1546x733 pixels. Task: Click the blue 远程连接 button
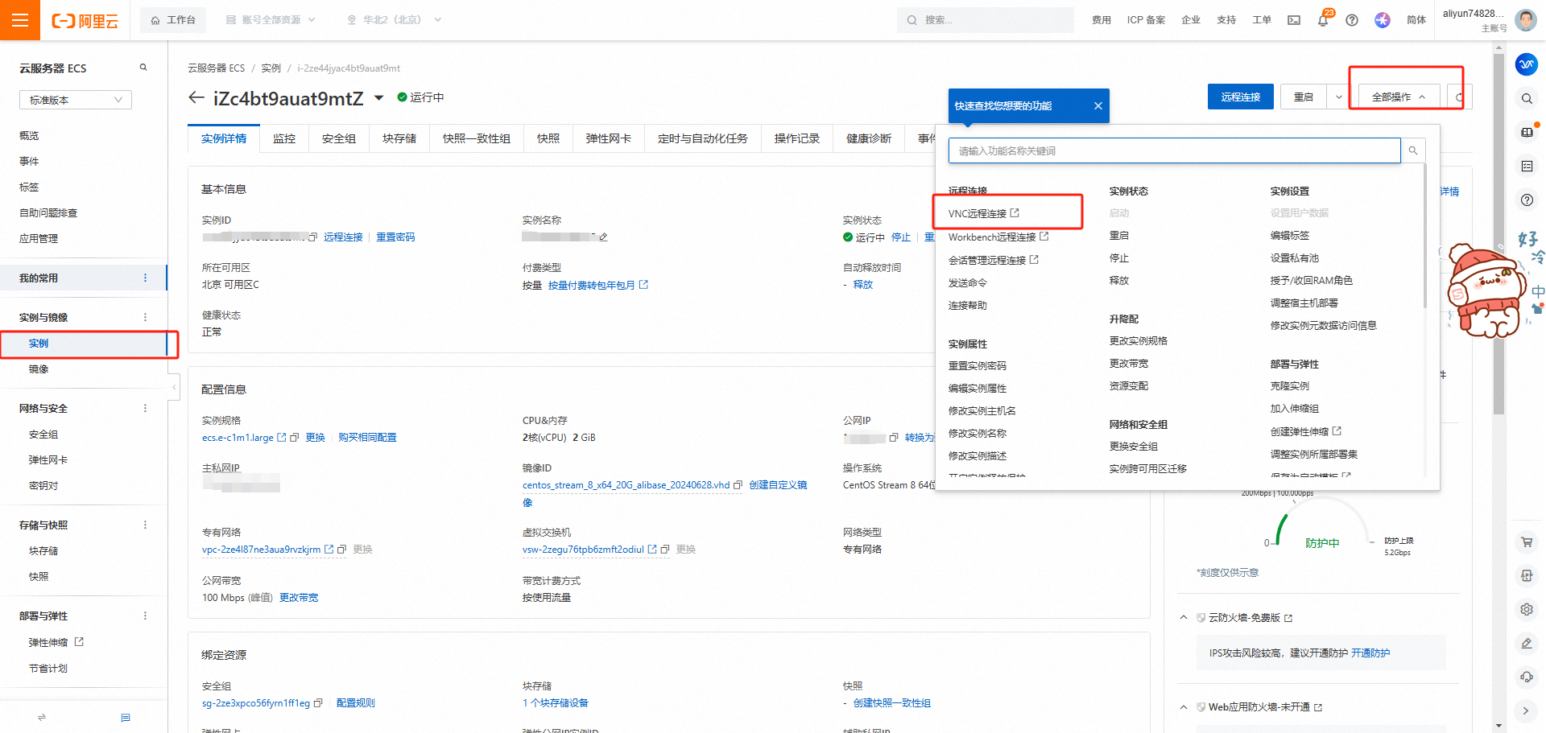coord(1241,97)
